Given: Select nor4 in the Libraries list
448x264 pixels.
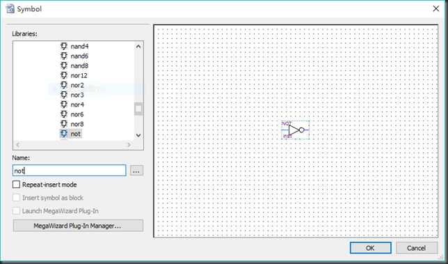Looking at the screenshot, I should [77, 104].
